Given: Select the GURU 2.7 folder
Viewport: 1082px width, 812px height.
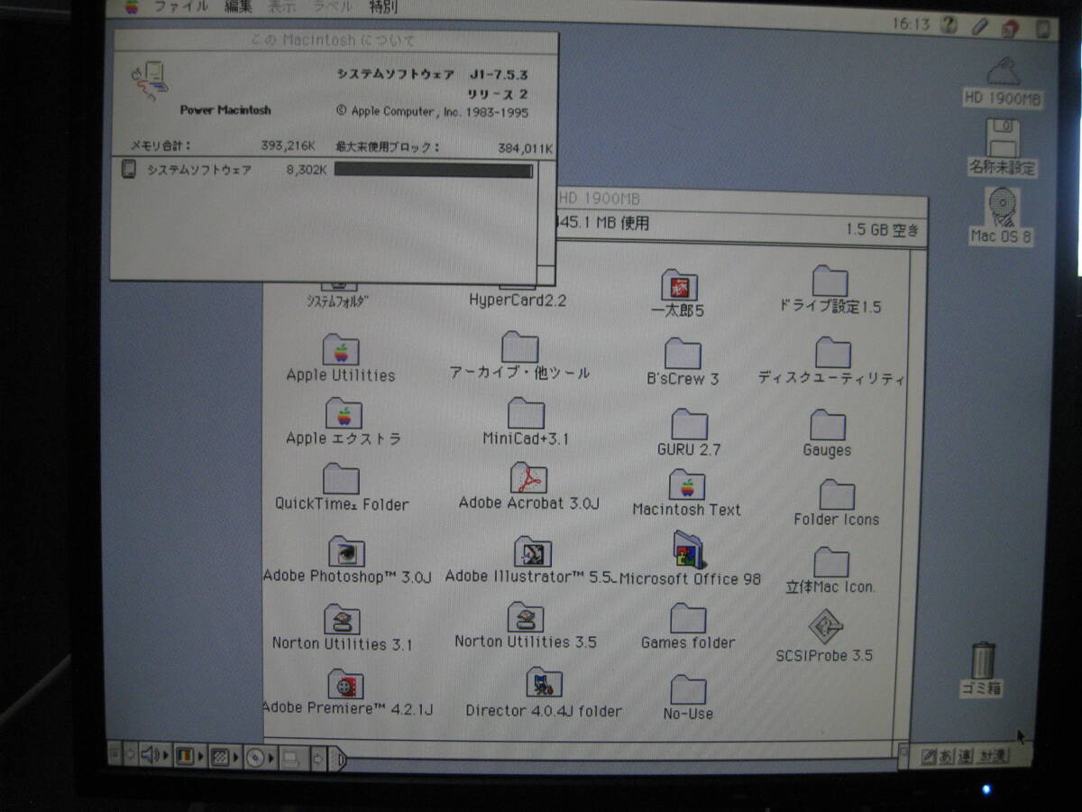Looking at the screenshot, I should pyautogui.click(x=689, y=424).
